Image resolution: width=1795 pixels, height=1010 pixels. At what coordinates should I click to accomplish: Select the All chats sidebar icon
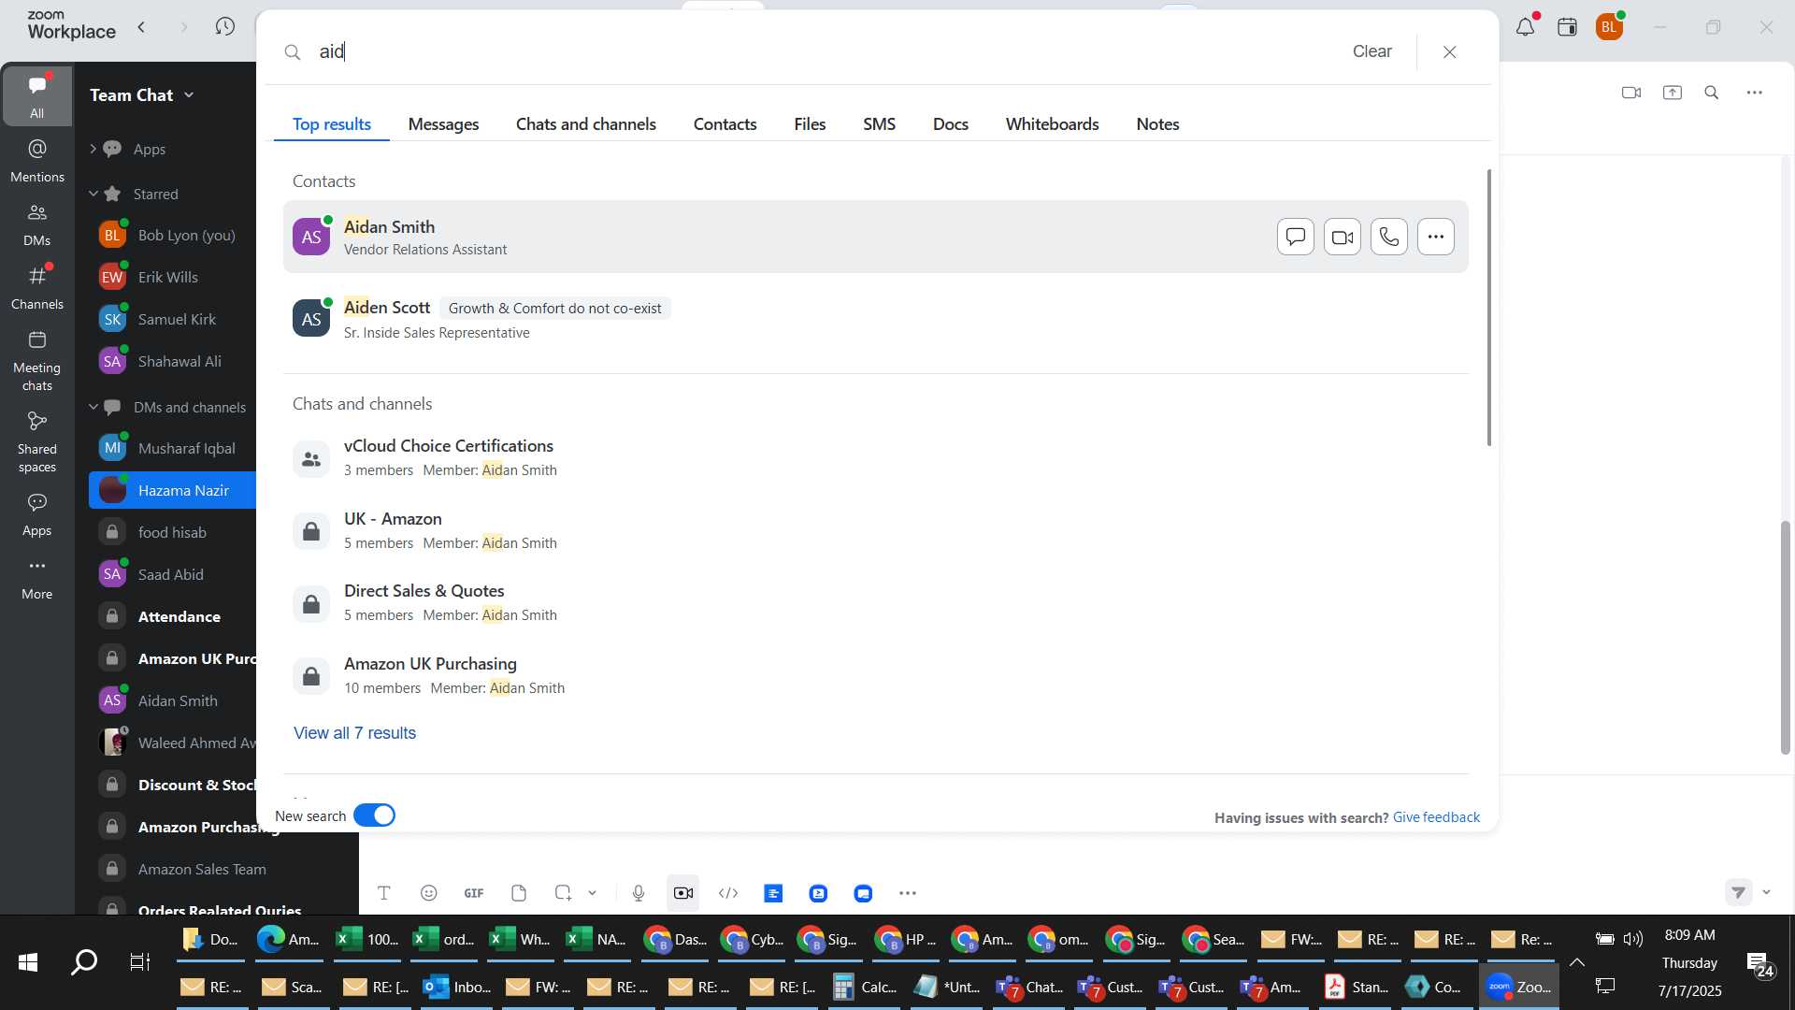pyautogui.click(x=37, y=96)
